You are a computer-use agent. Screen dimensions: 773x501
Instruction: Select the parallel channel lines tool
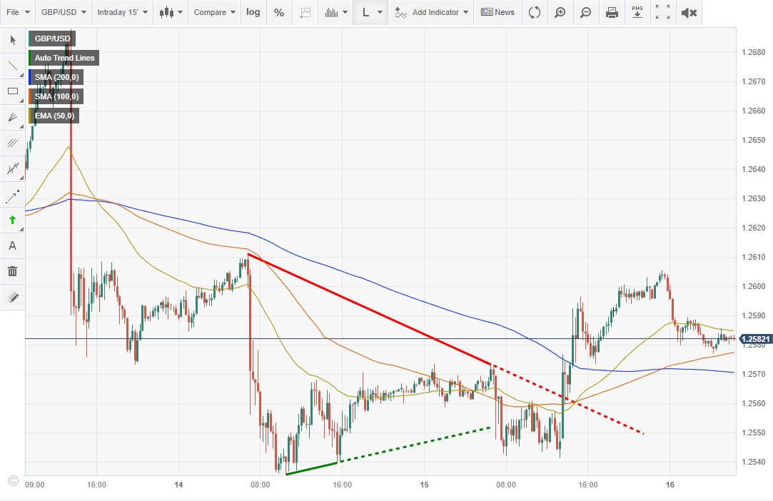click(x=13, y=143)
